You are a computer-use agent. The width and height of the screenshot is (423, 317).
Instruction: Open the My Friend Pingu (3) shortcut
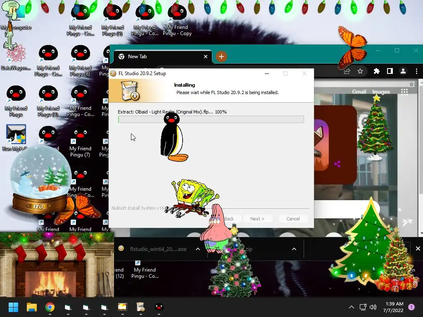48,101
